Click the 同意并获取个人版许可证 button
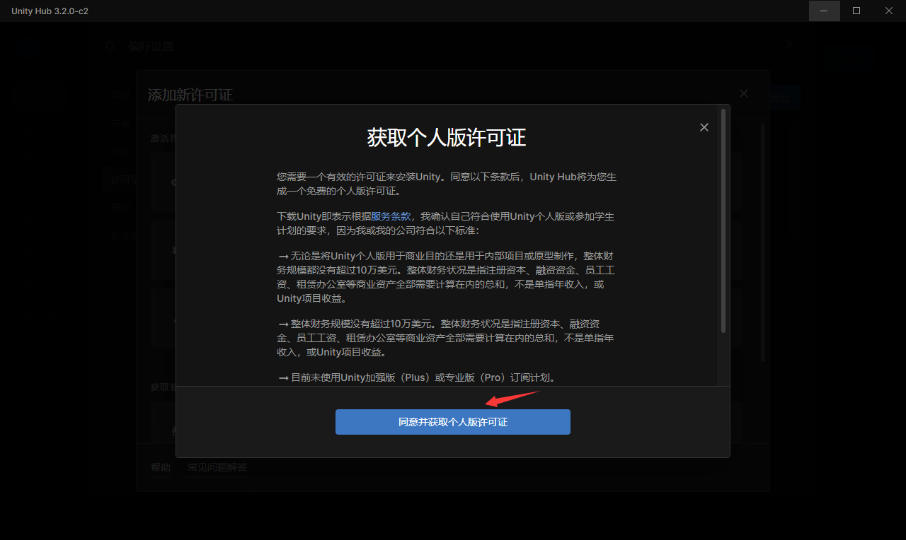This screenshot has height=540, width=906. [452, 422]
